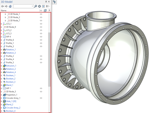Click the Boolean_2 operation icon
Viewport: 151px width, 113px height.
(4, 79)
